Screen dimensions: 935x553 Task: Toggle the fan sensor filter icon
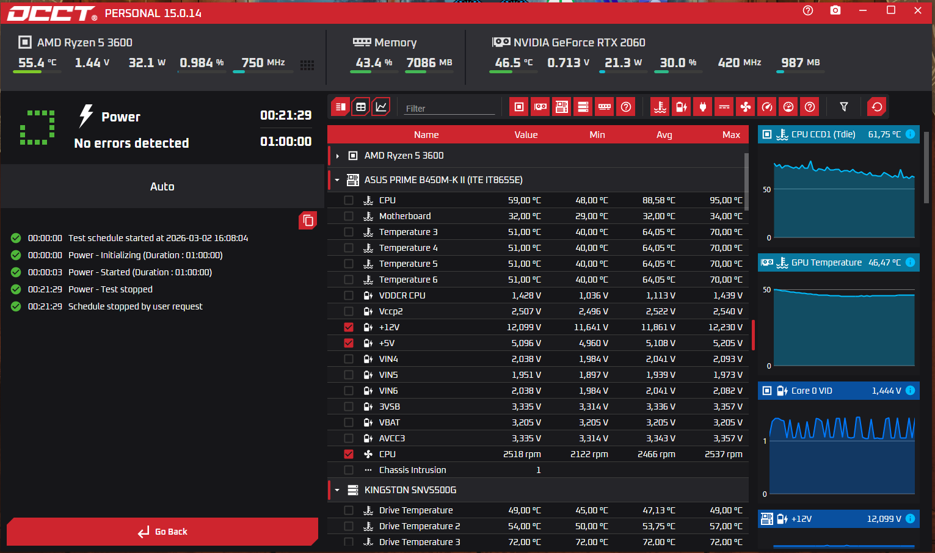click(x=746, y=107)
